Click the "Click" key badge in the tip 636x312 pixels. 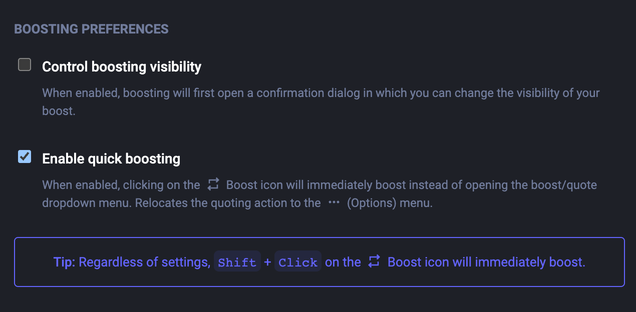pyautogui.click(x=298, y=262)
